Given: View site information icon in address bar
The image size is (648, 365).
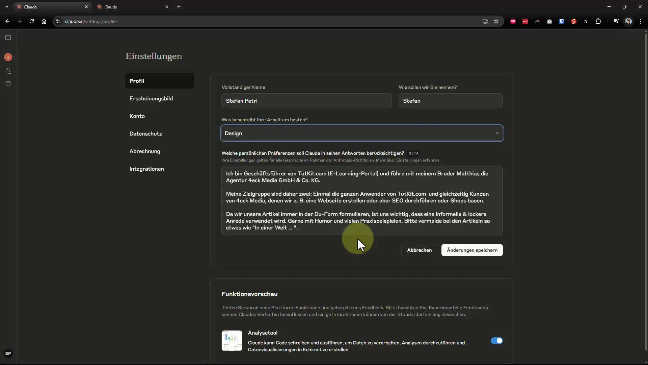Looking at the screenshot, I should click(x=58, y=21).
